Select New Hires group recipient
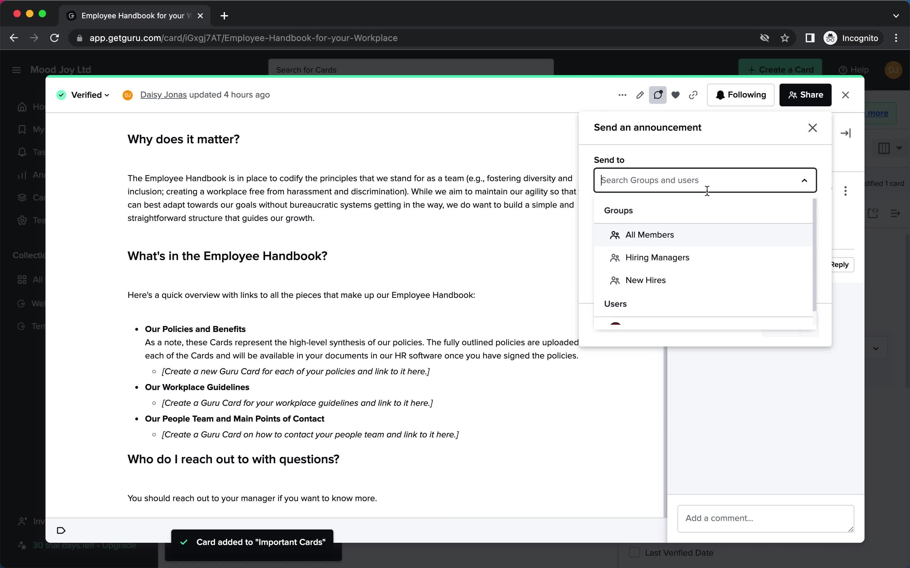Viewport: 910px width, 568px height. (645, 280)
